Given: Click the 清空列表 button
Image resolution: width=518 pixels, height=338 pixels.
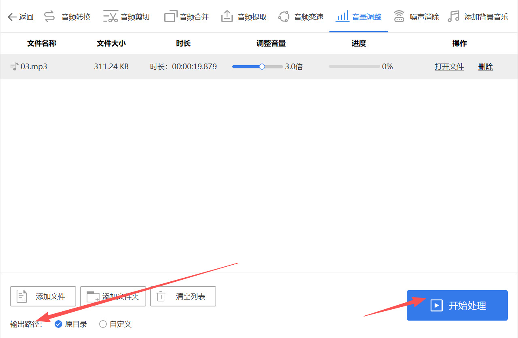Looking at the screenshot, I should (x=183, y=296).
